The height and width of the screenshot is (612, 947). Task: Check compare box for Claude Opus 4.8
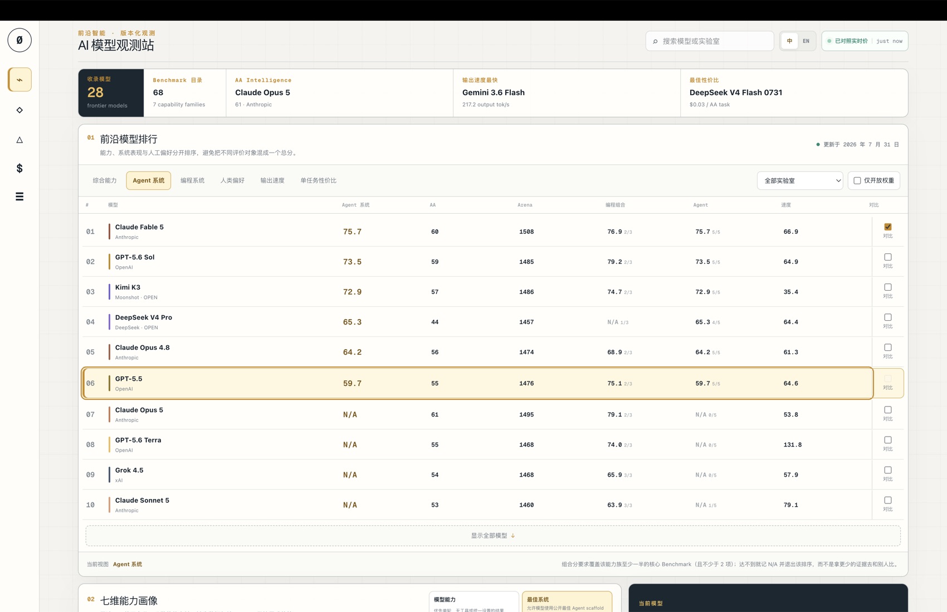pos(888,347)
